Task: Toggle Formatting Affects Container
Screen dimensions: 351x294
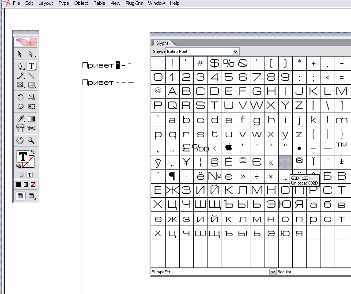Action: coord(22,175)
